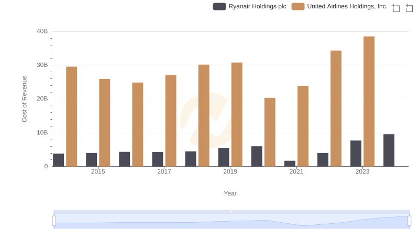Click the y-axis label 30B

(42, 65)
